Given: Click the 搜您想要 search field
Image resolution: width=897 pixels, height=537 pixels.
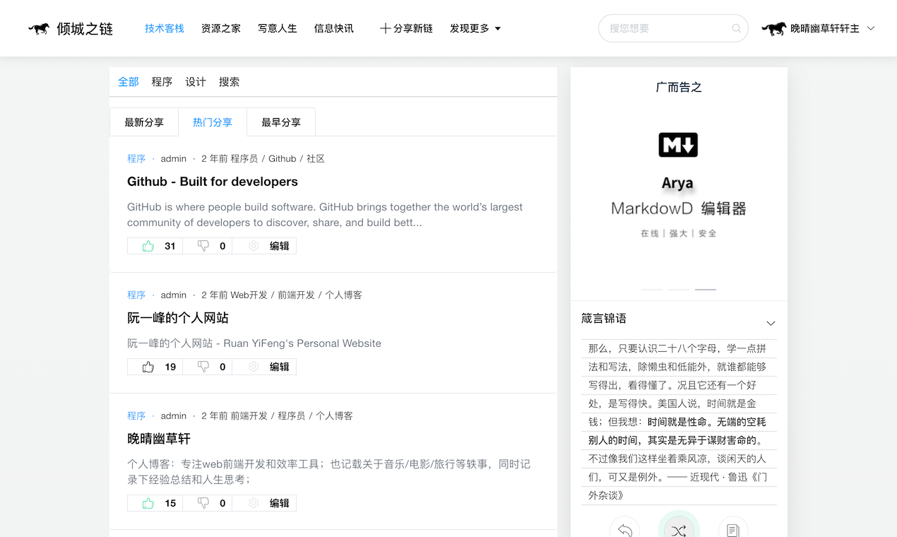Looking at the screenshot, I should [673, 28].
